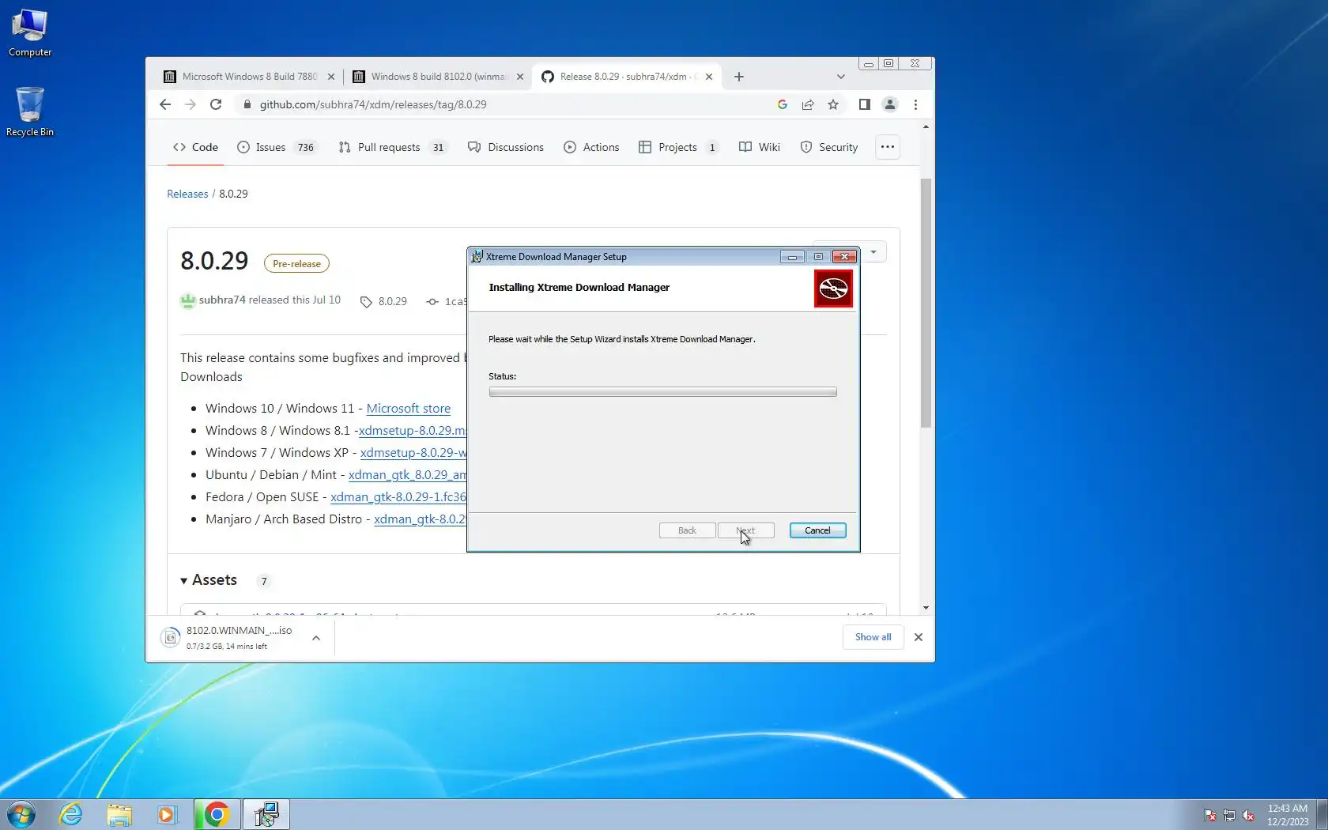Open the Issues tab on GitHub
The height and width of the screenshot is (830, 1328).
(277, 147)
